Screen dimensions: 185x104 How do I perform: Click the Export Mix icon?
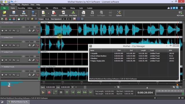point(24,14)
